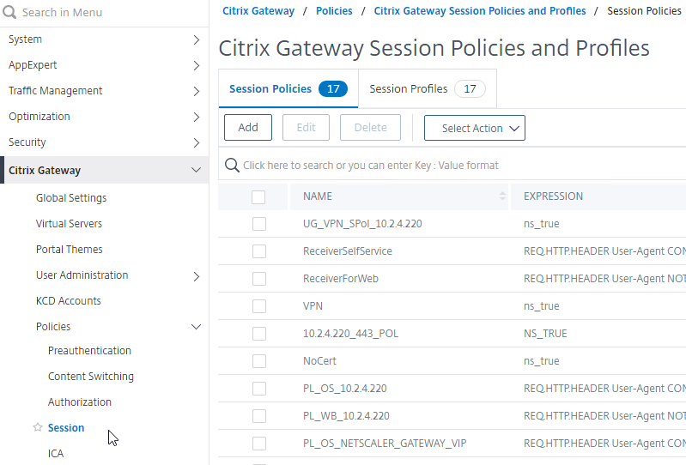Expand the System menu chevron
This screenshot has width=686, height=465.
click(x=197, y=39)
